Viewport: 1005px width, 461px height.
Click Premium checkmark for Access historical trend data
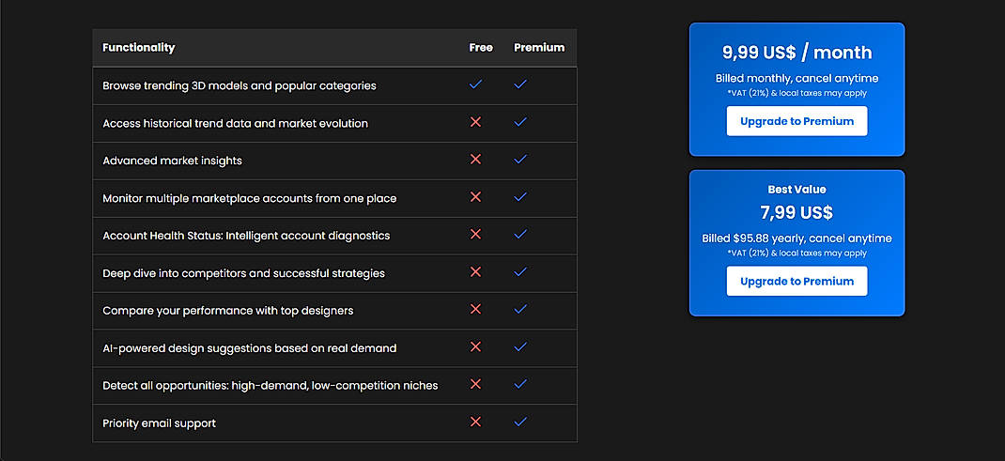(x=520, y=122)
